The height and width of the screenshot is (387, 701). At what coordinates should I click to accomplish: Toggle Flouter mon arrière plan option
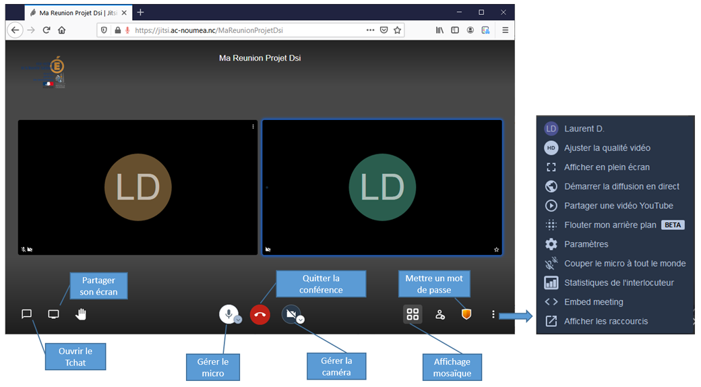click(610, 225)
